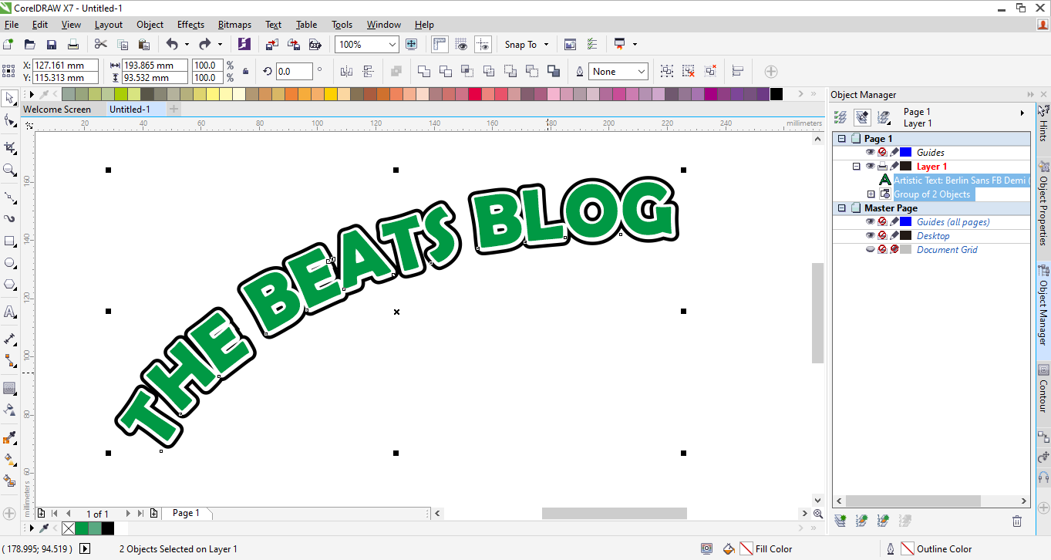Viewport: 1051px width, 560px height.
Task: Select the Polygon tool in toolbox
Action: pyautogui.click(x=9, y=285)
